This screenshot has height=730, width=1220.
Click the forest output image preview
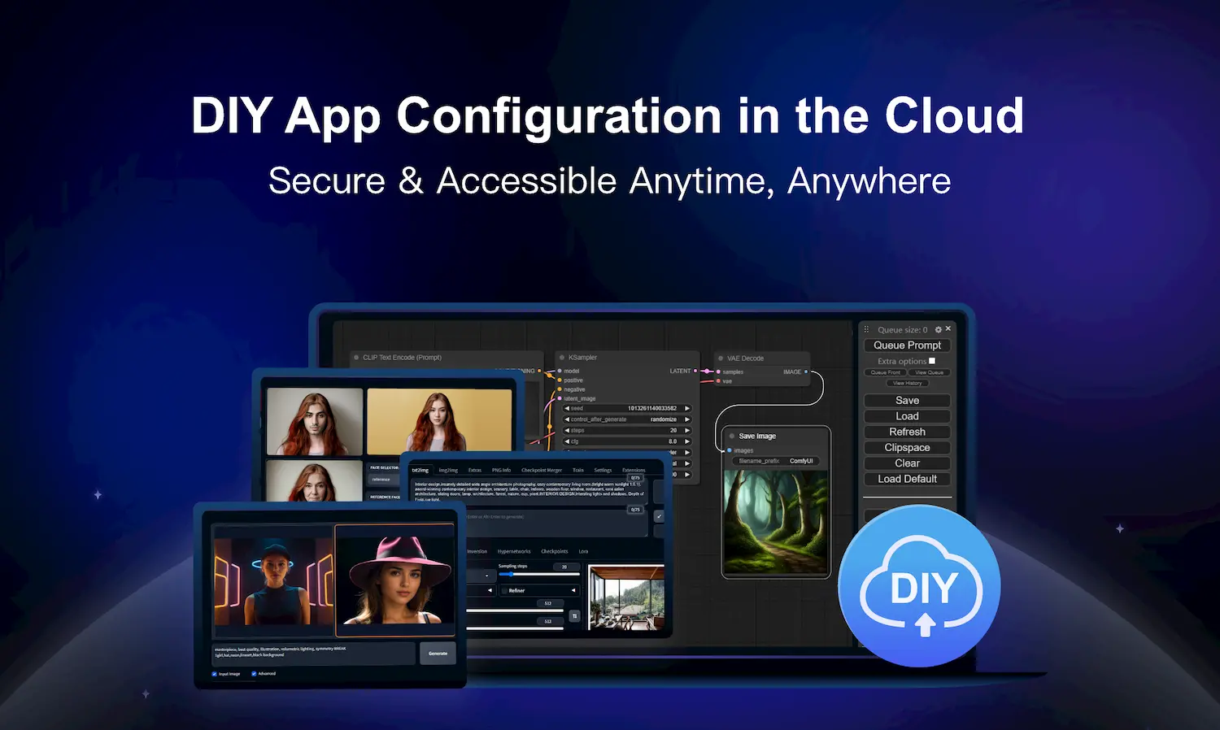click(776, 522)
